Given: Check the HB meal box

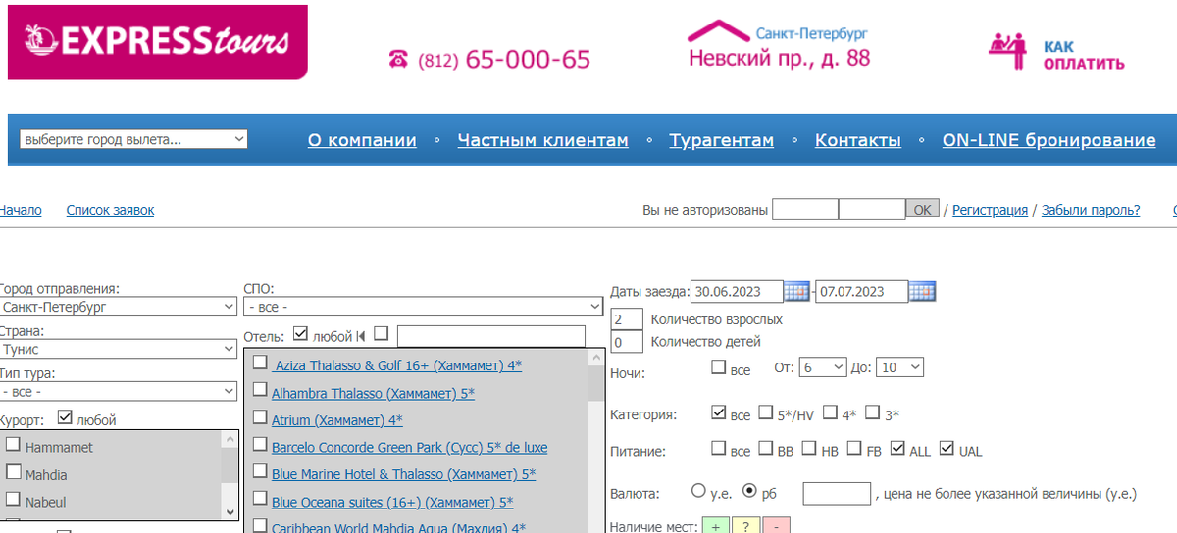Looking at the screenshot, I should tap(809, 449).
